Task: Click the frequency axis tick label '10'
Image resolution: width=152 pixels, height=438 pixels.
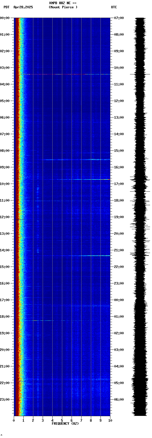Action: pos(110,421)
